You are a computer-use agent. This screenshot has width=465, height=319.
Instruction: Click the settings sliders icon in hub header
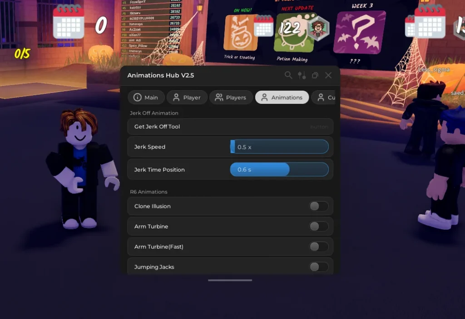[302, 75]
